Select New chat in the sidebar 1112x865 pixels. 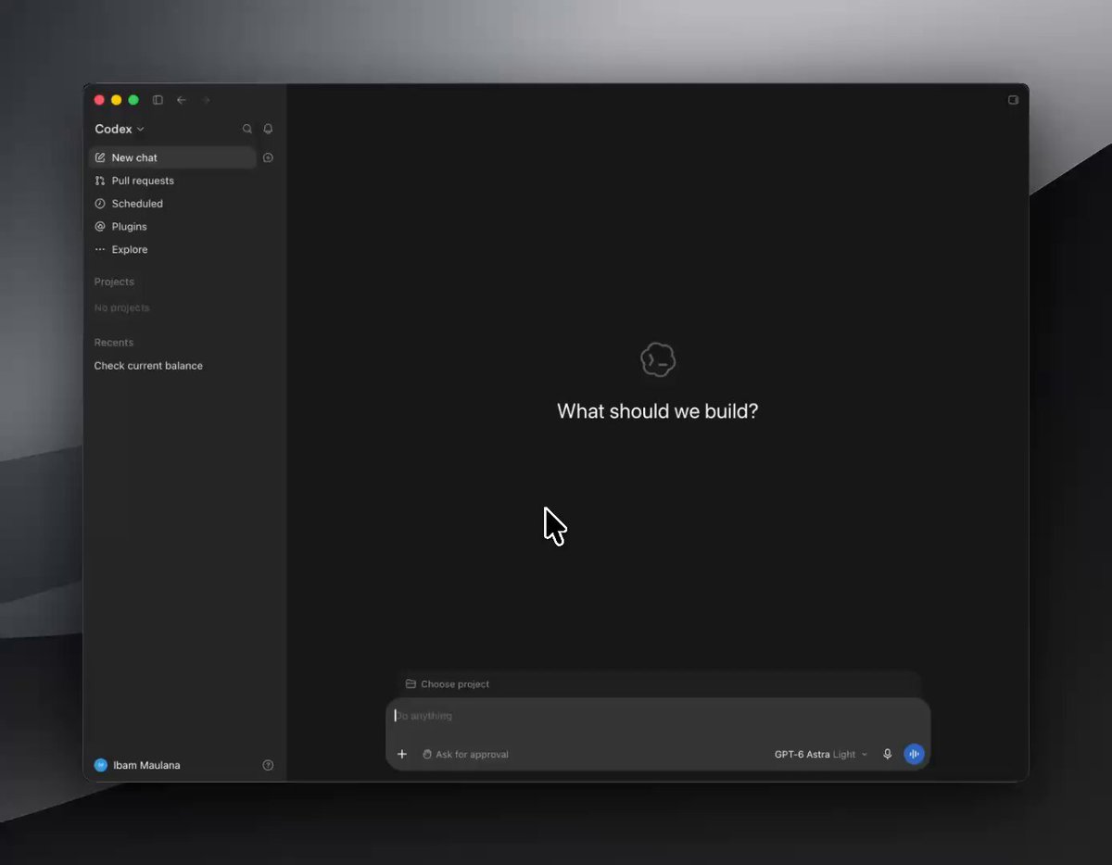(x=172, y=158)
